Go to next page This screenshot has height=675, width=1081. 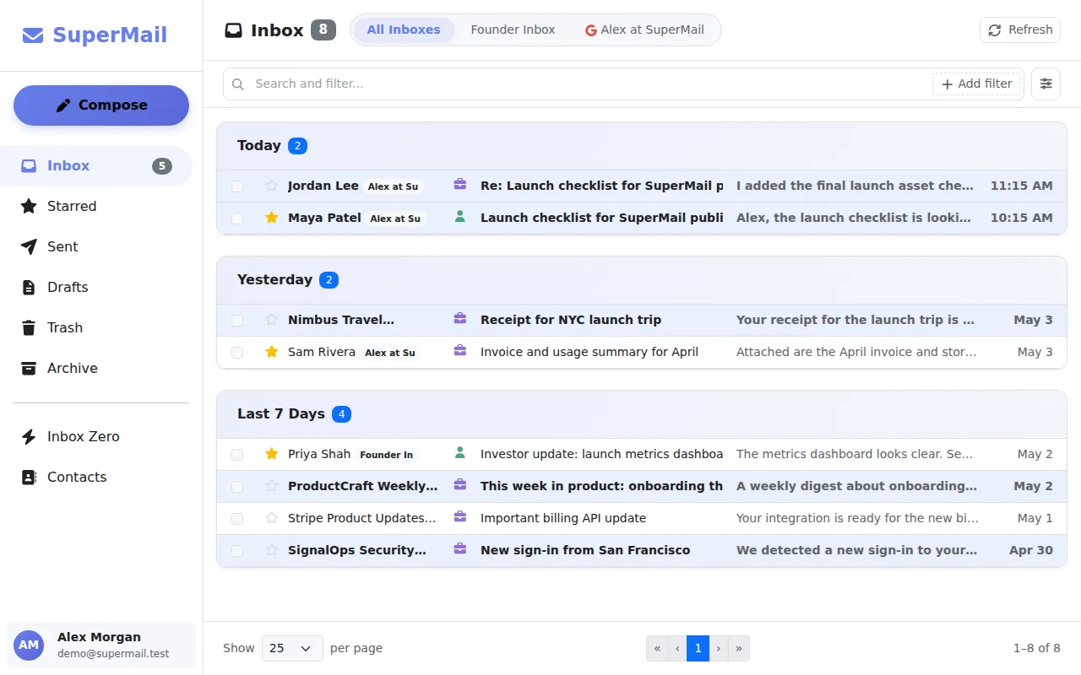click(719, 648)
